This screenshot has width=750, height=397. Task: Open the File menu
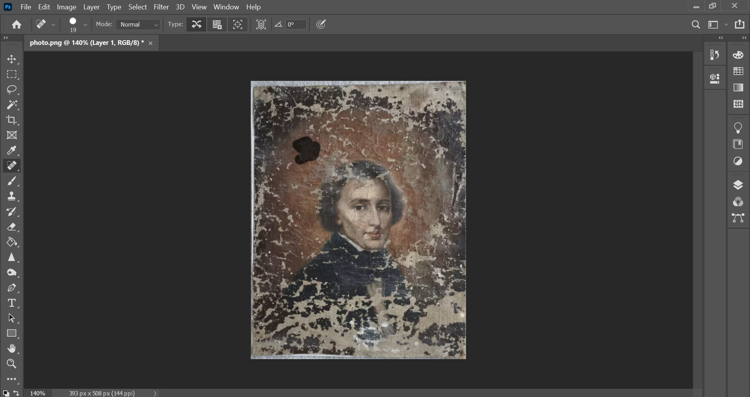point(26,7)
